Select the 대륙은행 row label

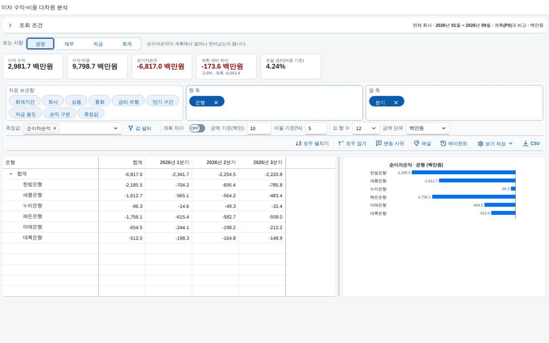(x=32, y=238)
